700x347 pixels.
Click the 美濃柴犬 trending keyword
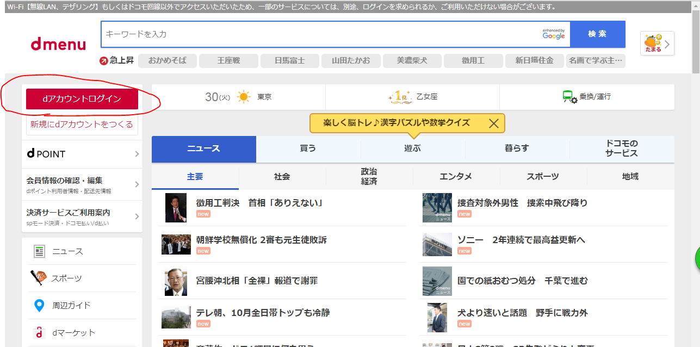coord(412,61)
